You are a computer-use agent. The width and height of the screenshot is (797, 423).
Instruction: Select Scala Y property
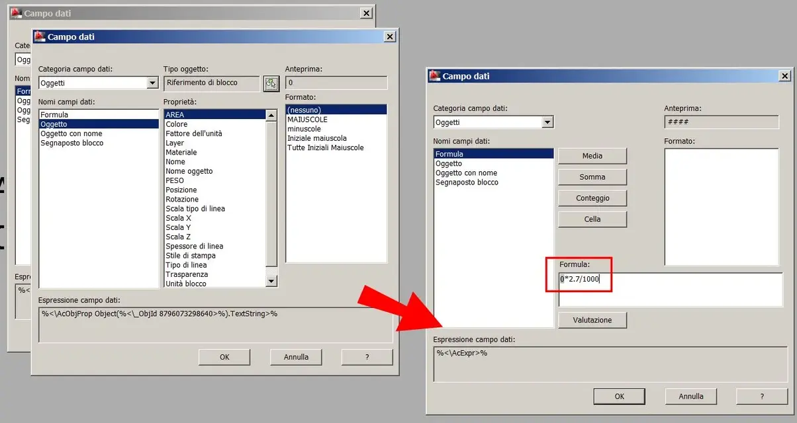214,227
